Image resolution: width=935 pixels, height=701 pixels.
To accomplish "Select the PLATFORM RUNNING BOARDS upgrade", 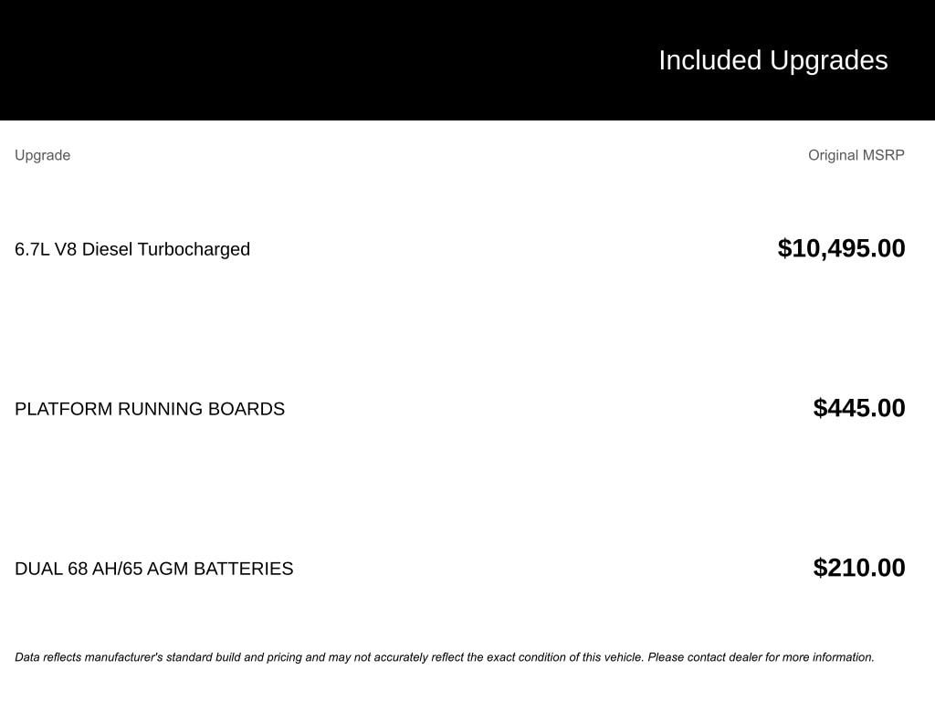I will tap(150, 409).
